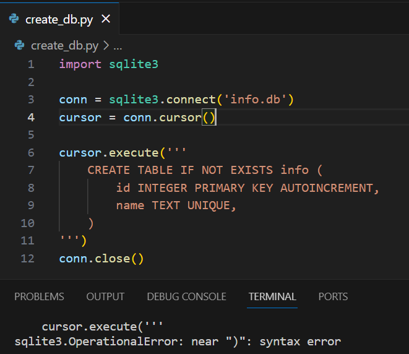Open create_db.py in the breadcrumb path
Image resolution: width=409 pixels, height=354 pixels.
tap(65, 46)
